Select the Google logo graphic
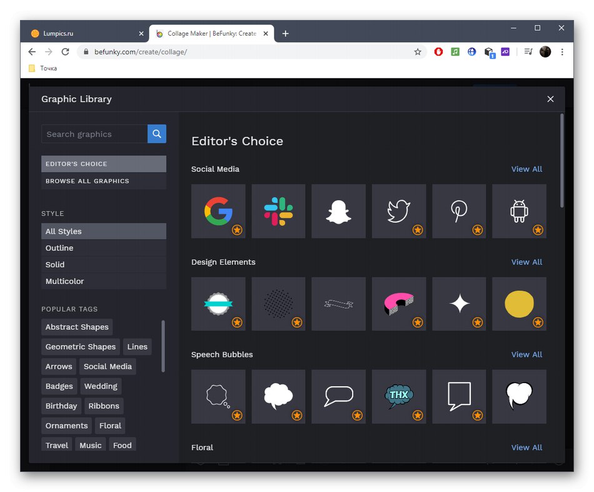The image size is (594, 492). coord(218,211)
